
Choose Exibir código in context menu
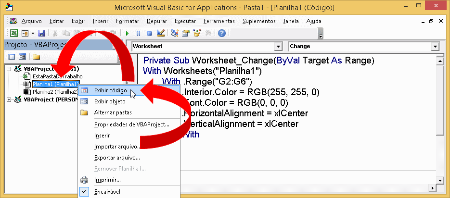pyautogui.click(x=129, y=90)
